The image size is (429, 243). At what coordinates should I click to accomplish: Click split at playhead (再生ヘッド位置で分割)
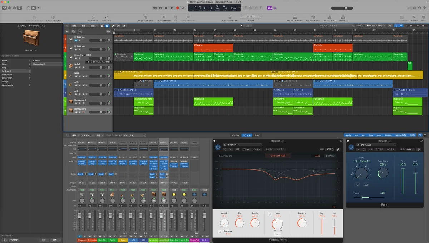(x=145, y=19)
